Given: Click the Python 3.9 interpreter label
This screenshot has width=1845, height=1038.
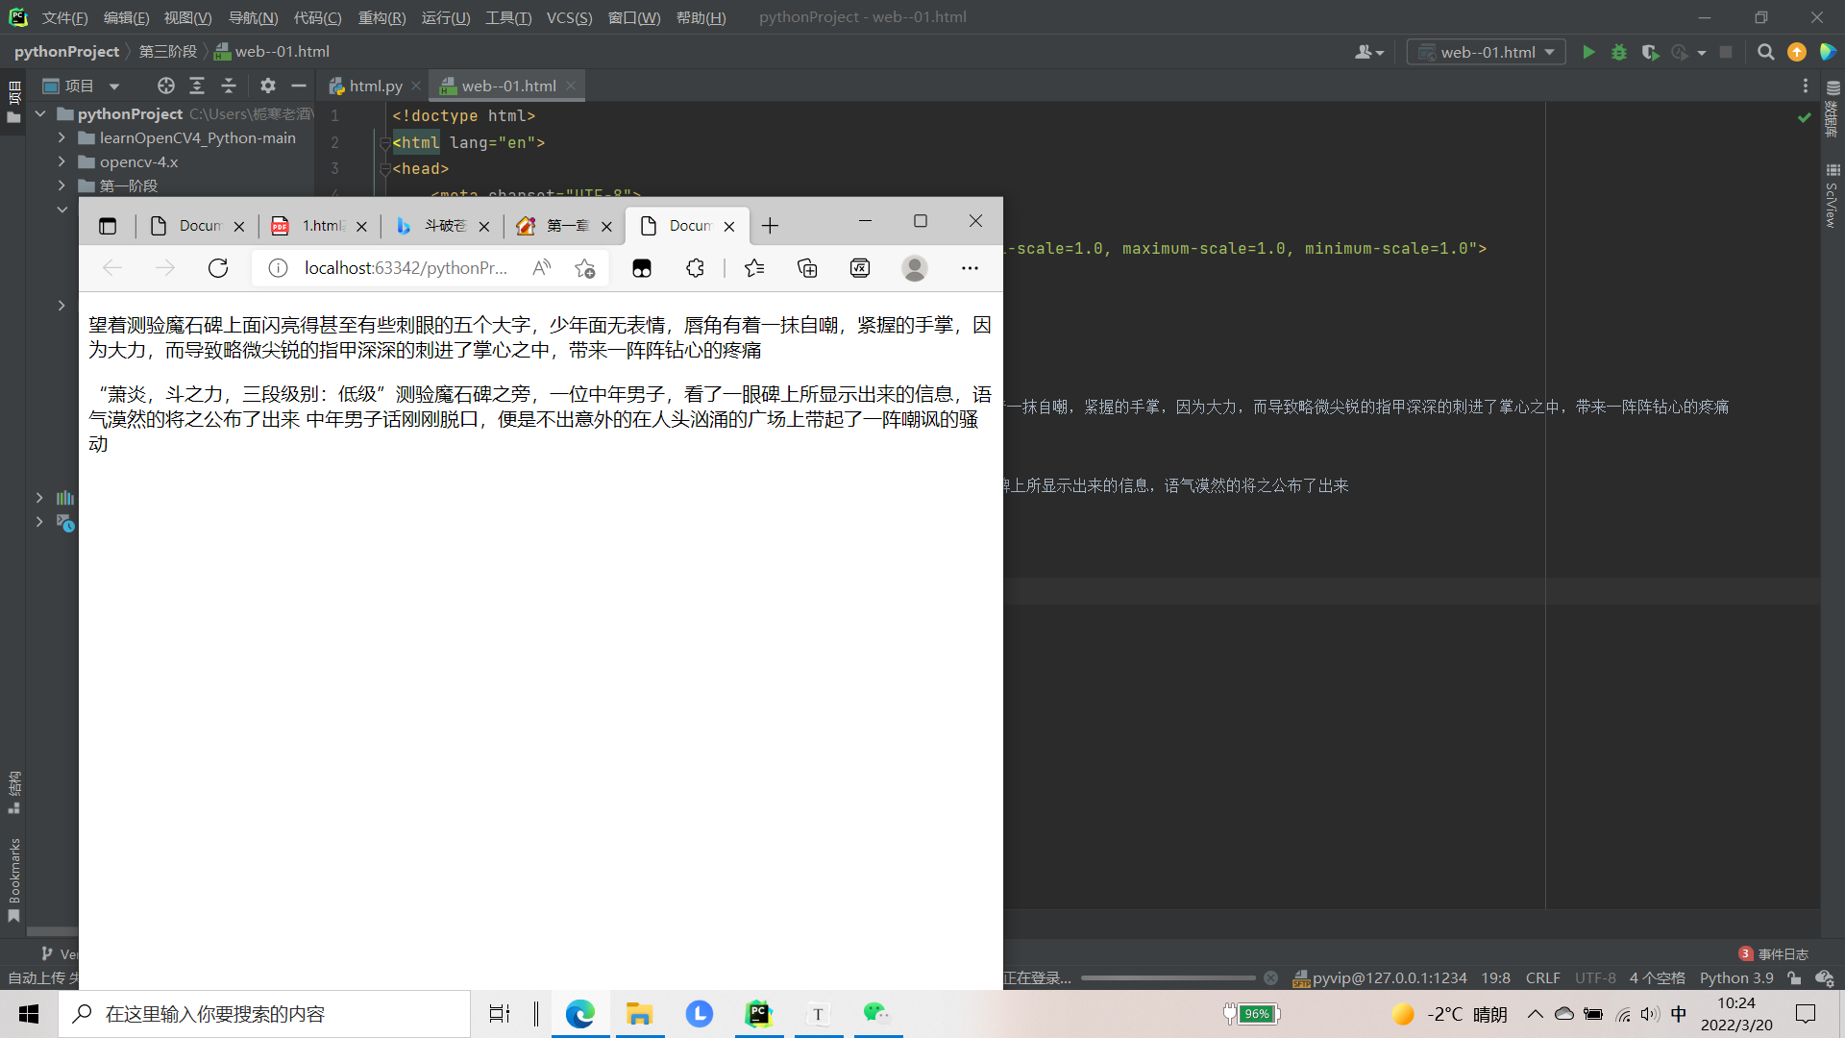Looking at the screenshot, I should coord(1735,977).
